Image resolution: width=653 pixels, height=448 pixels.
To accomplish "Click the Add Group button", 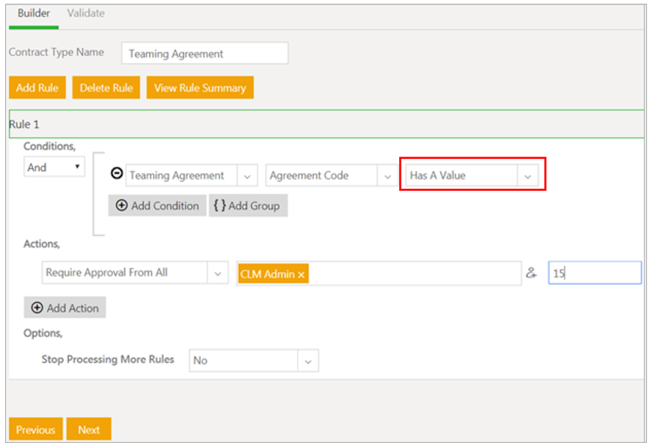I will pyautogui.click(x=247, y=206).
